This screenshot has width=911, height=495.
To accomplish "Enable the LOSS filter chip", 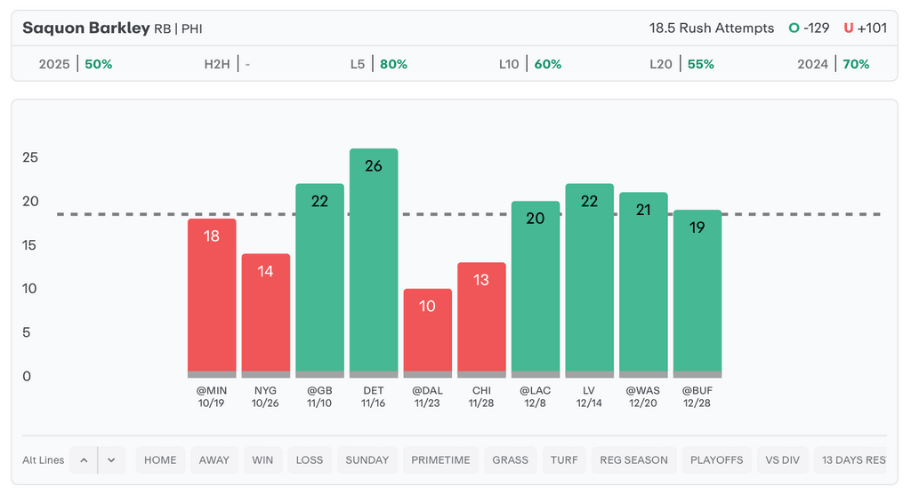I will coord(310,460).
